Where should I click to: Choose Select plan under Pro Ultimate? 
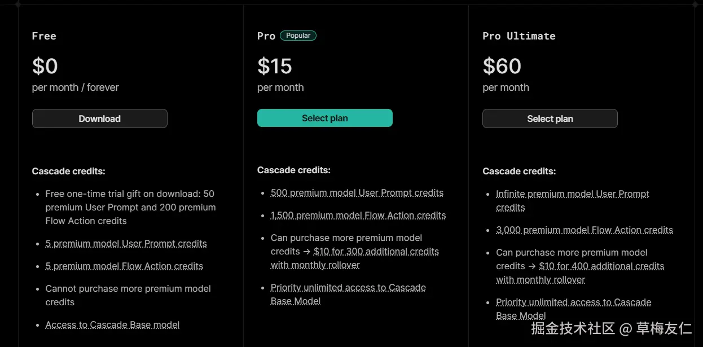click(x=550, y=118)
